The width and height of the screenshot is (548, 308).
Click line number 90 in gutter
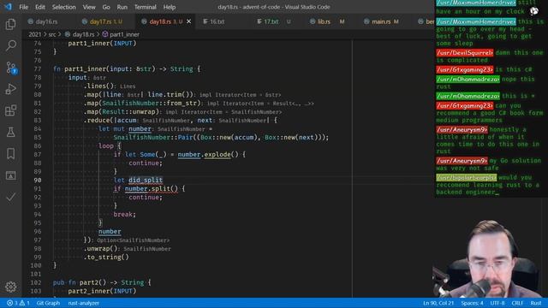38,181
